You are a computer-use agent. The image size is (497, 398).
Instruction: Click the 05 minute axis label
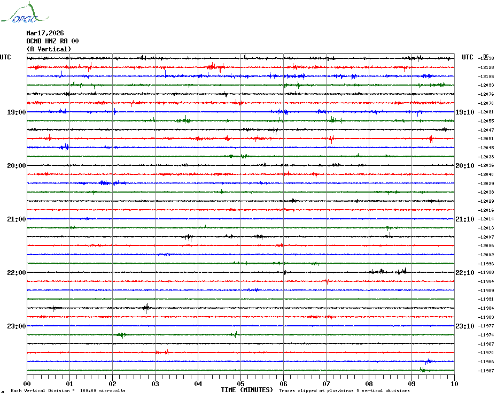click(x=240, y=384)
